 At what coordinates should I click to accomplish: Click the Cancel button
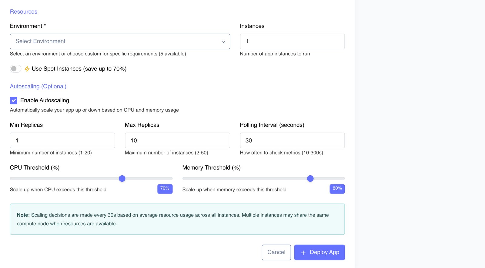[276, 252]
